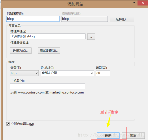Close the 添加网站 dialog

(x=143, y=3)
